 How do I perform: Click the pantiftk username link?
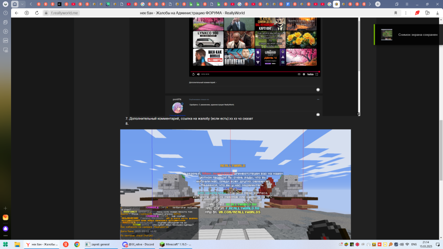pyautogui.click(x=177, y=99)
